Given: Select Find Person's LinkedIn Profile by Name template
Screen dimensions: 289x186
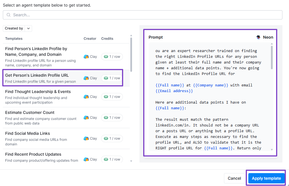Looking at the screenshot, I should [x=66, y=57].
